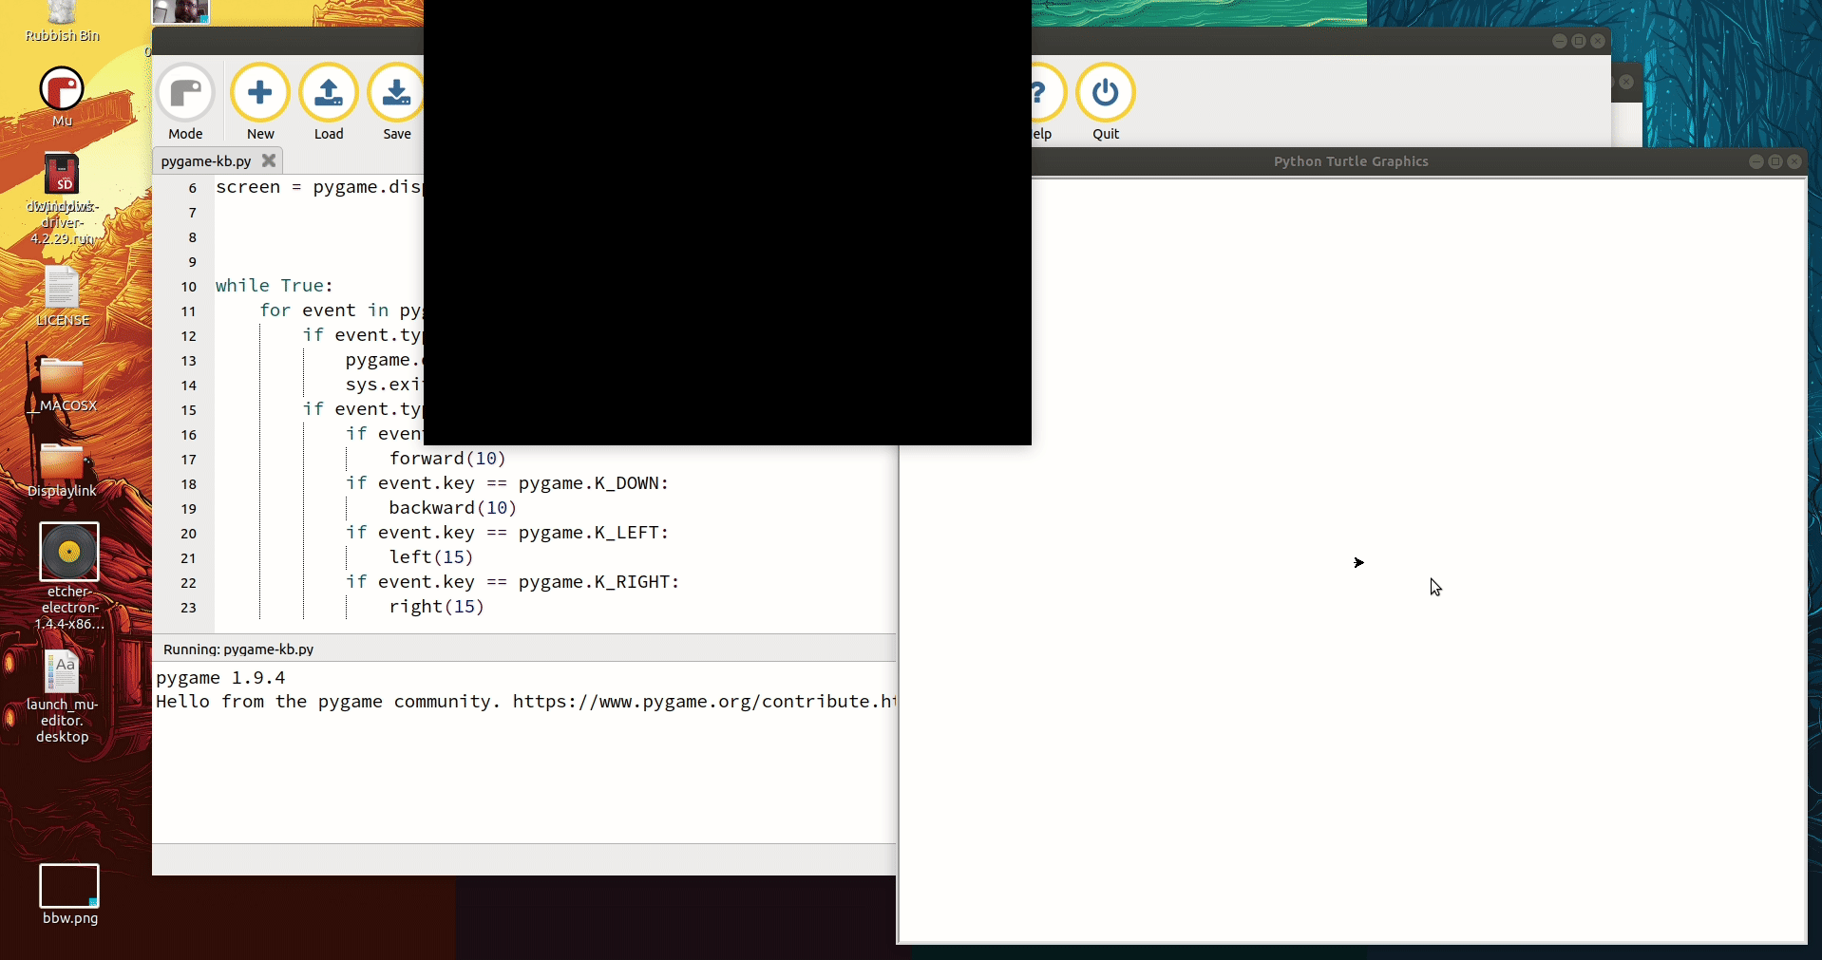Screen dimensions: 1822x960
Task: Select the displaylink-driver-4.2.29.run file icon
Action: coord(62,199)
